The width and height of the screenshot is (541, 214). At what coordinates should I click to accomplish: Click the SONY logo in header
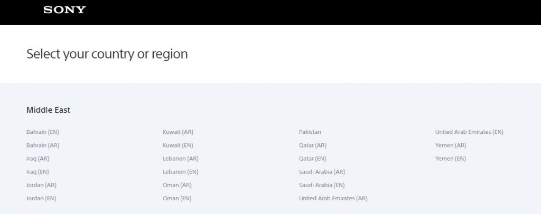click(x=64, y=10)
